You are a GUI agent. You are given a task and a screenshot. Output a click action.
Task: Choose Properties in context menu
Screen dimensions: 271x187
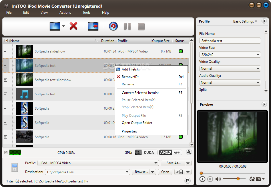[151, 131]
